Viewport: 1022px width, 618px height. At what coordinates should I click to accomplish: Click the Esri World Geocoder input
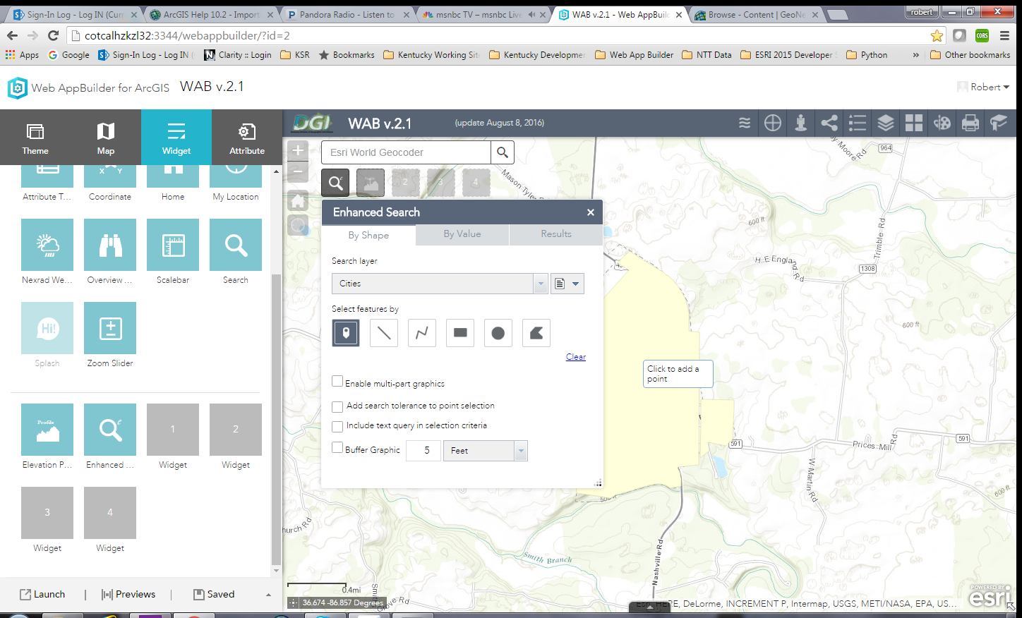(x=406, y=152)
